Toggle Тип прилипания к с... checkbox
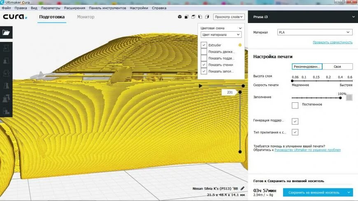The width and height of the screenshot is (358, 201). [295, 132]
